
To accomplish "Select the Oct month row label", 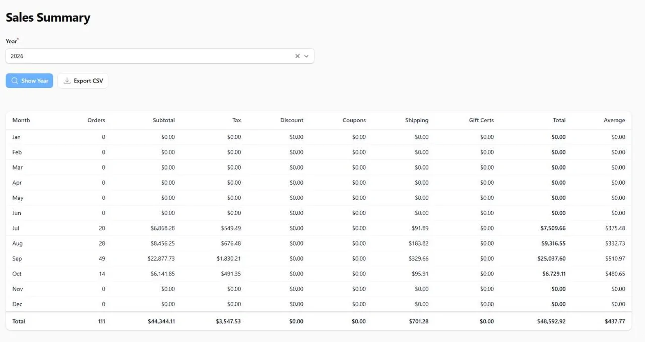I will pos(17,274).
